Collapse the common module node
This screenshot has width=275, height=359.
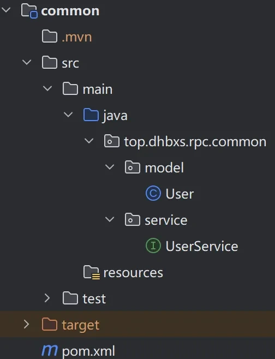point(6,10)
